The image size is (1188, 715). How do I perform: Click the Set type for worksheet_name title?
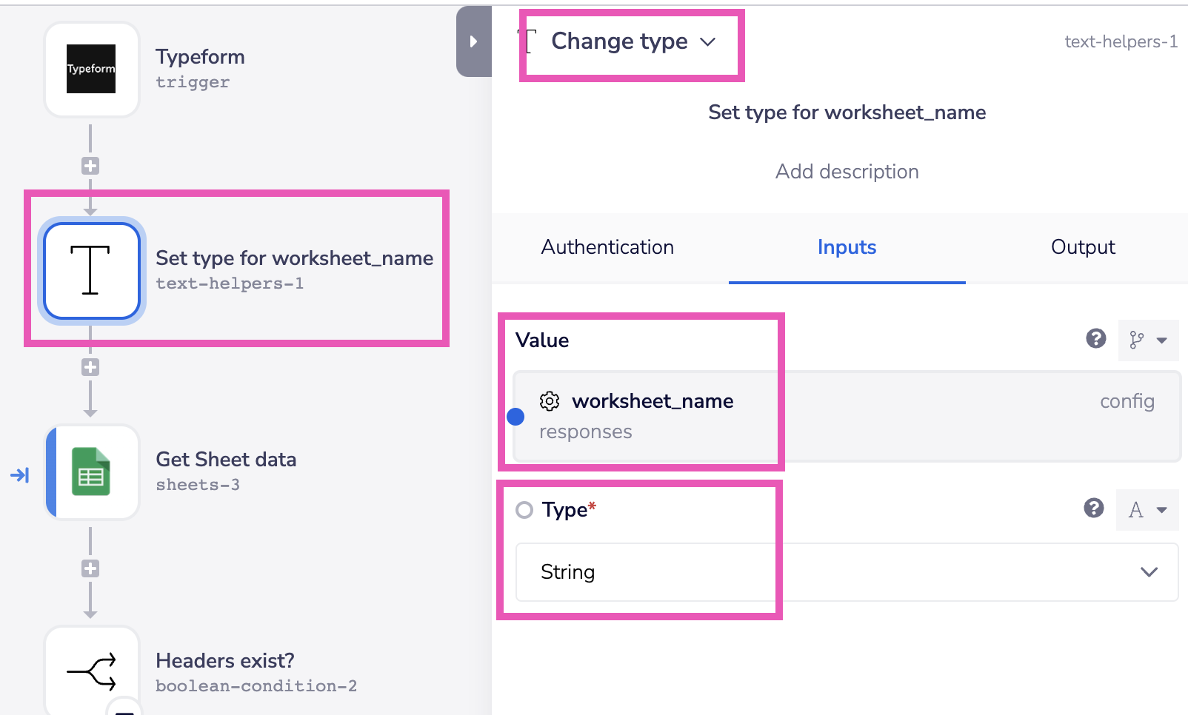847,113
